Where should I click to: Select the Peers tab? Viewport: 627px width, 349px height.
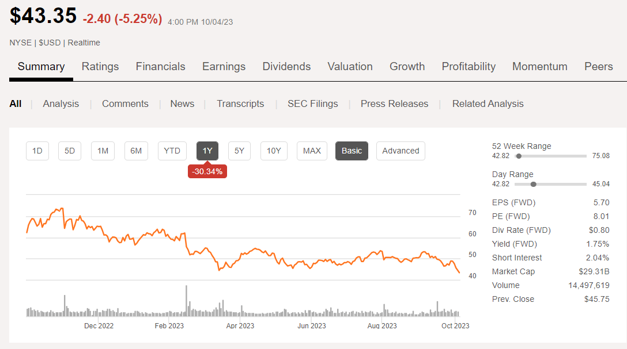[x=598, y=67]
